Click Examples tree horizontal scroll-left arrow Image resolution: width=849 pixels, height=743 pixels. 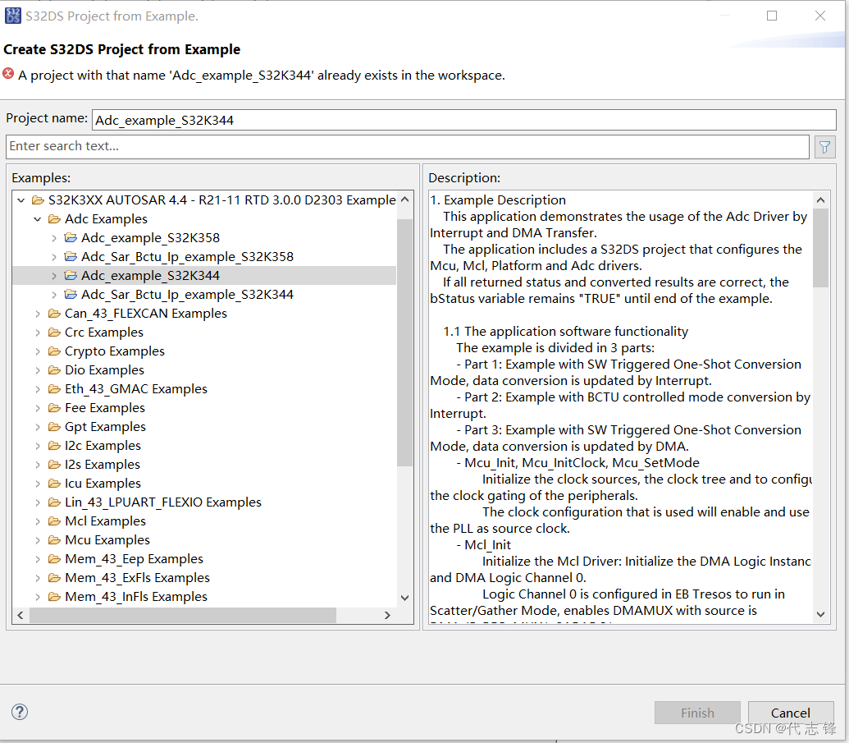pyautogui.click(x=21, y=615)
